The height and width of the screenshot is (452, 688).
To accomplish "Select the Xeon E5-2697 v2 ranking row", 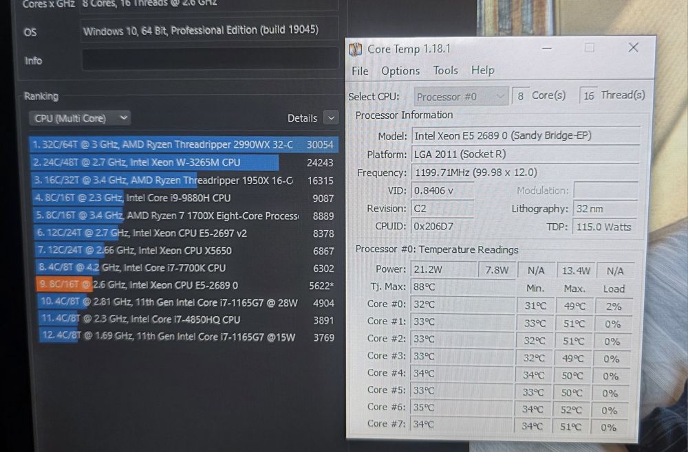I will pos(185,233).
